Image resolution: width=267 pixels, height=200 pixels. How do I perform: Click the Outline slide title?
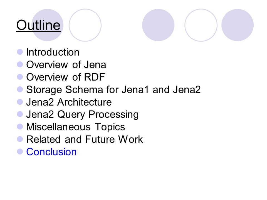click(38, 25)
